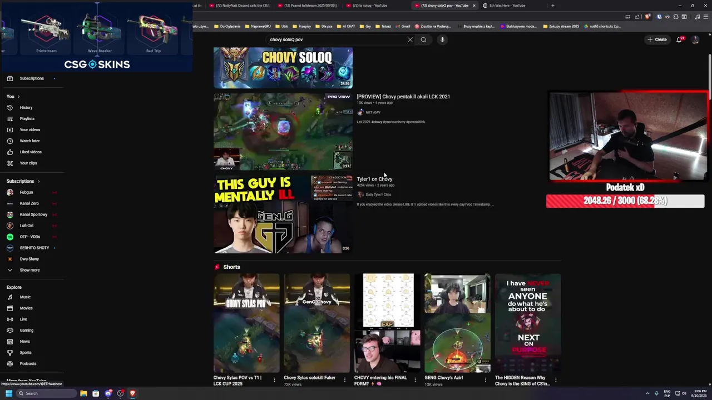
Task: Click the YouTube search input field
Action: (x=337, y=39)
